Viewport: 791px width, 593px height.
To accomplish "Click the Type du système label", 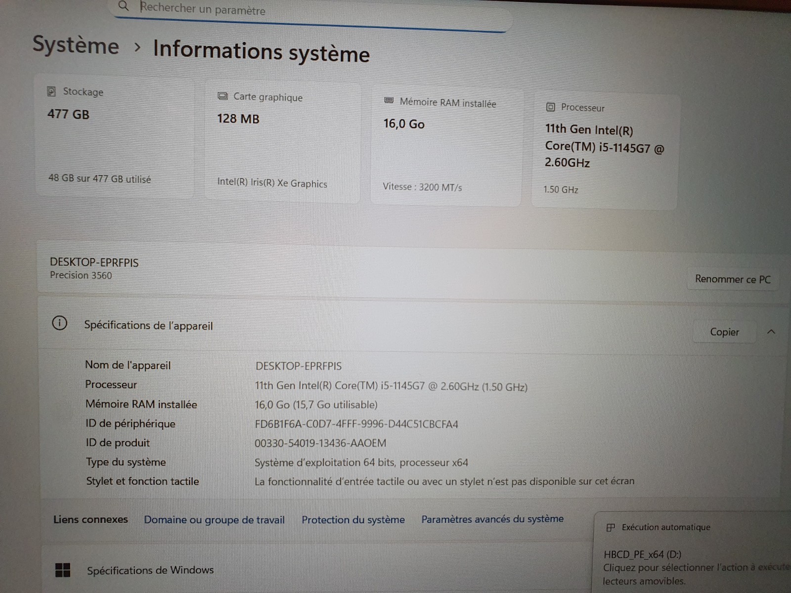I will pos(126,462).
